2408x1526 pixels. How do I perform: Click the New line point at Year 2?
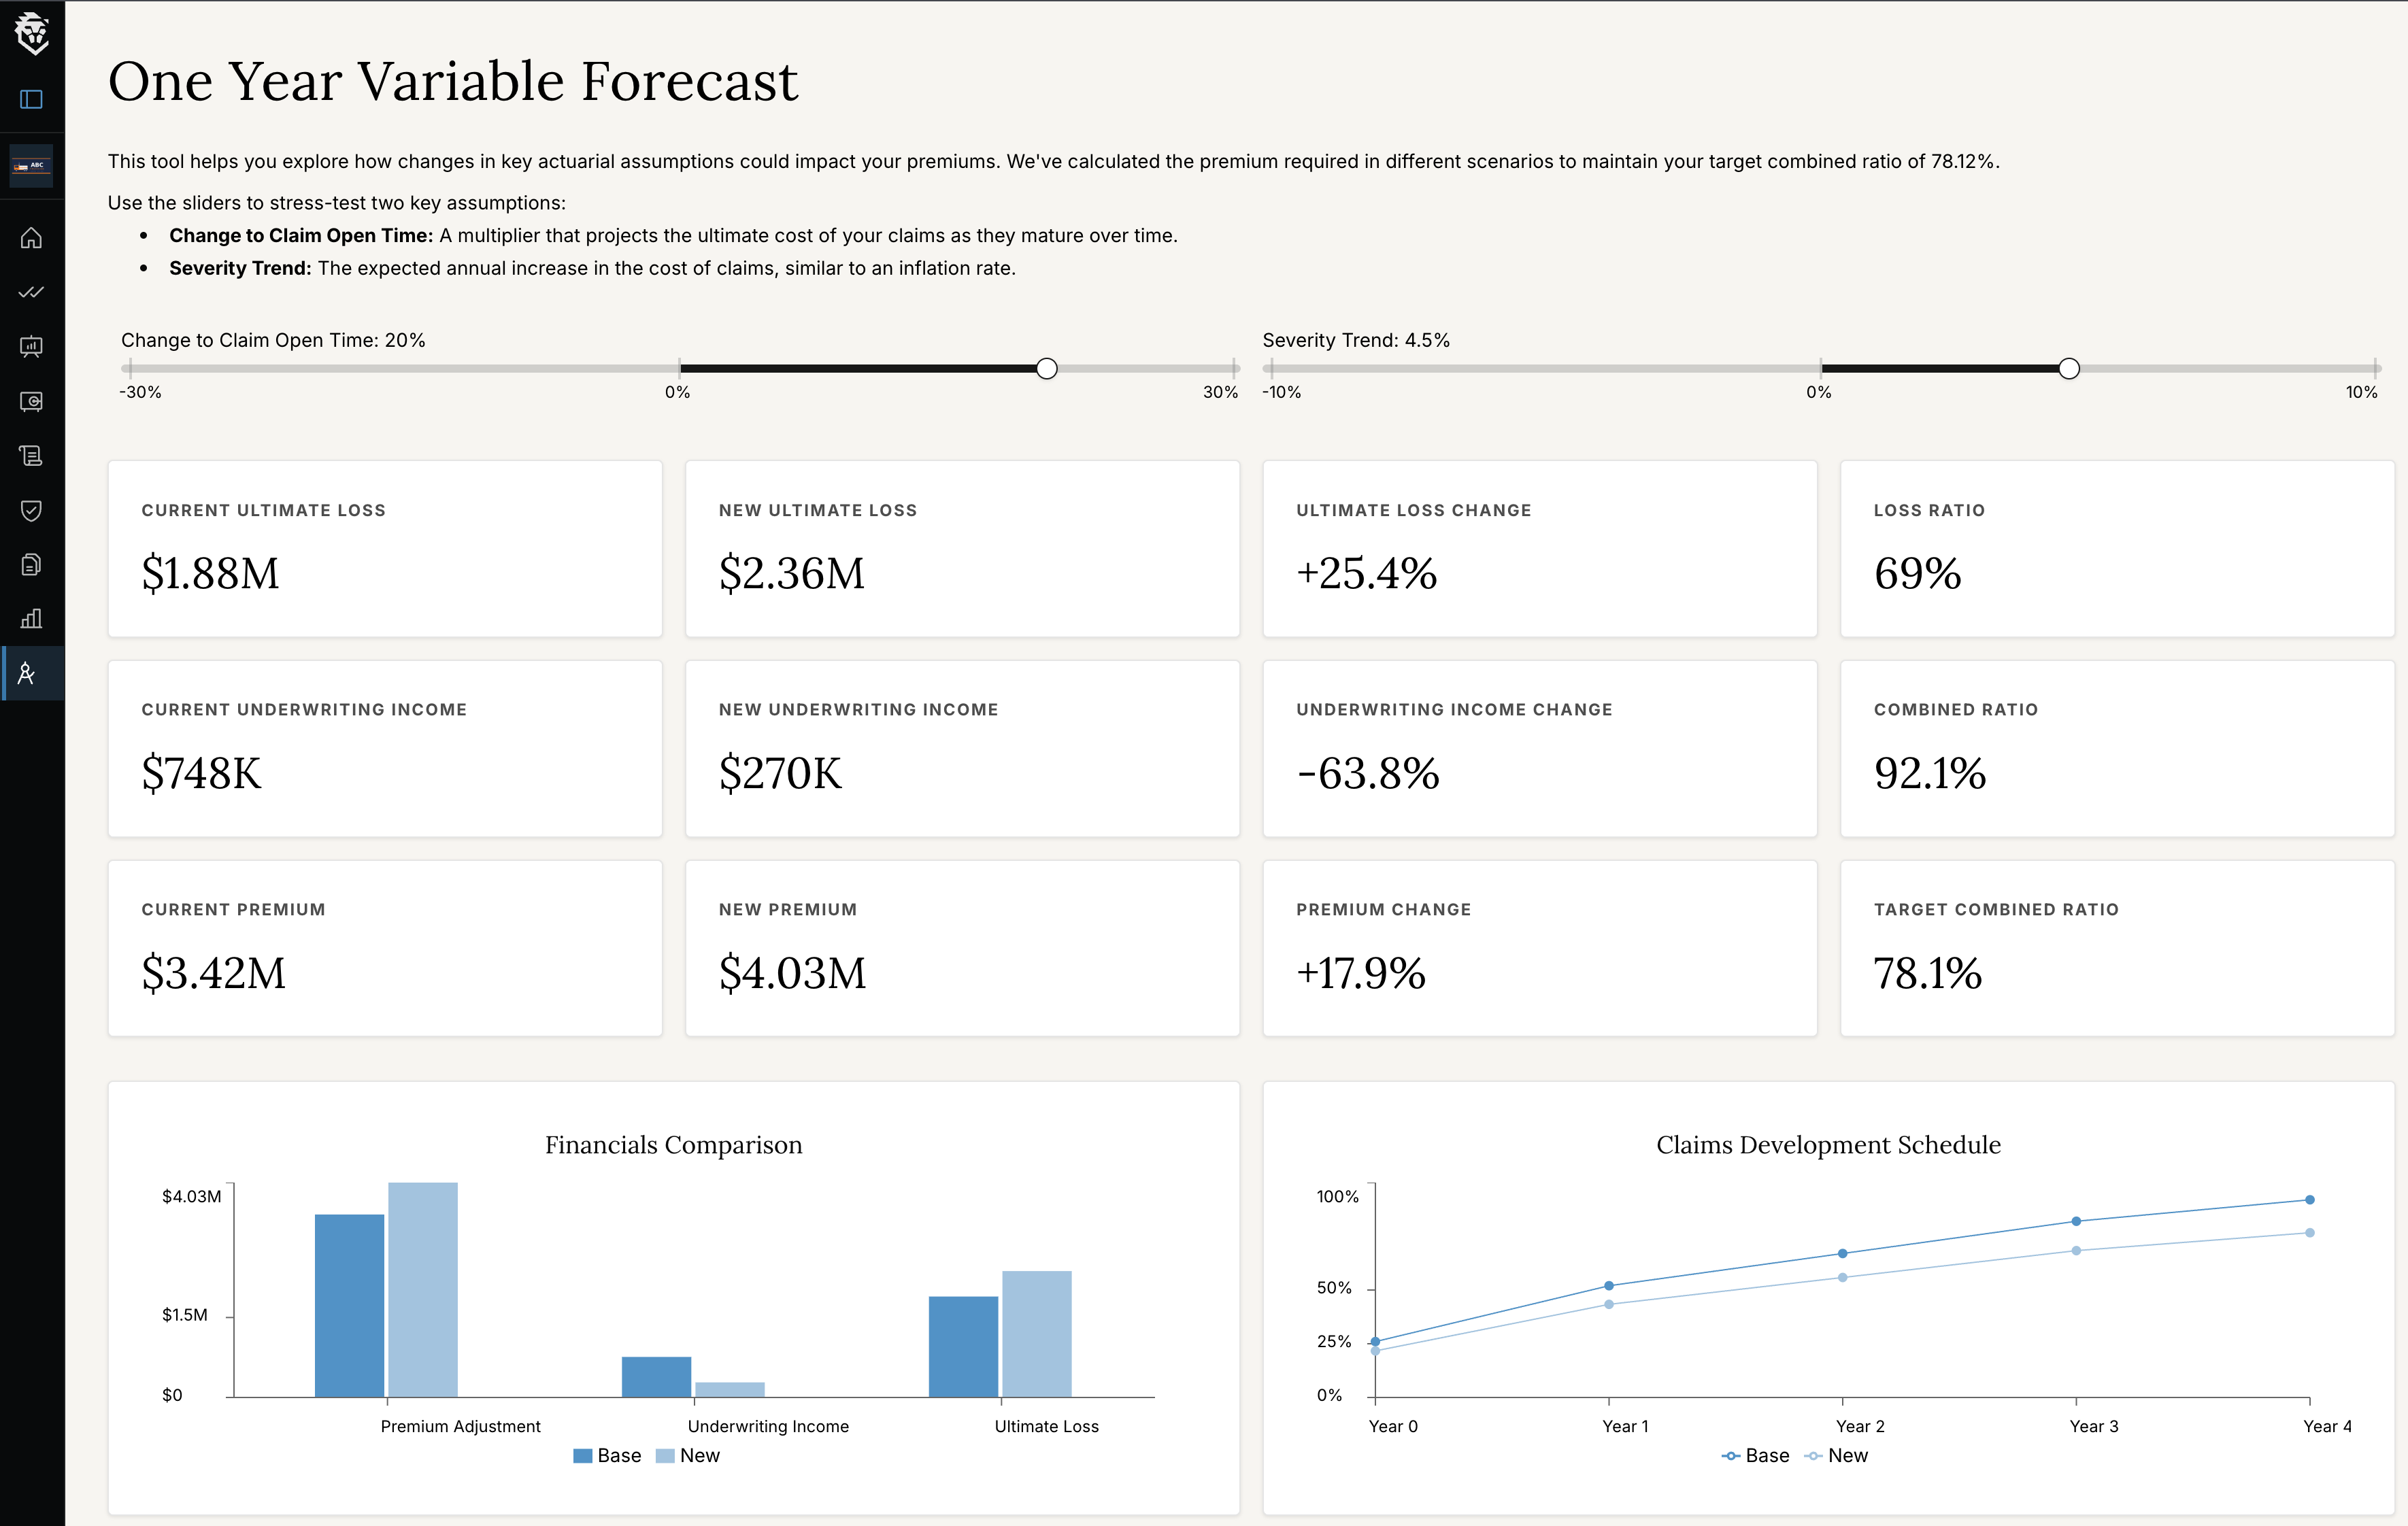pos(1843,1278)
